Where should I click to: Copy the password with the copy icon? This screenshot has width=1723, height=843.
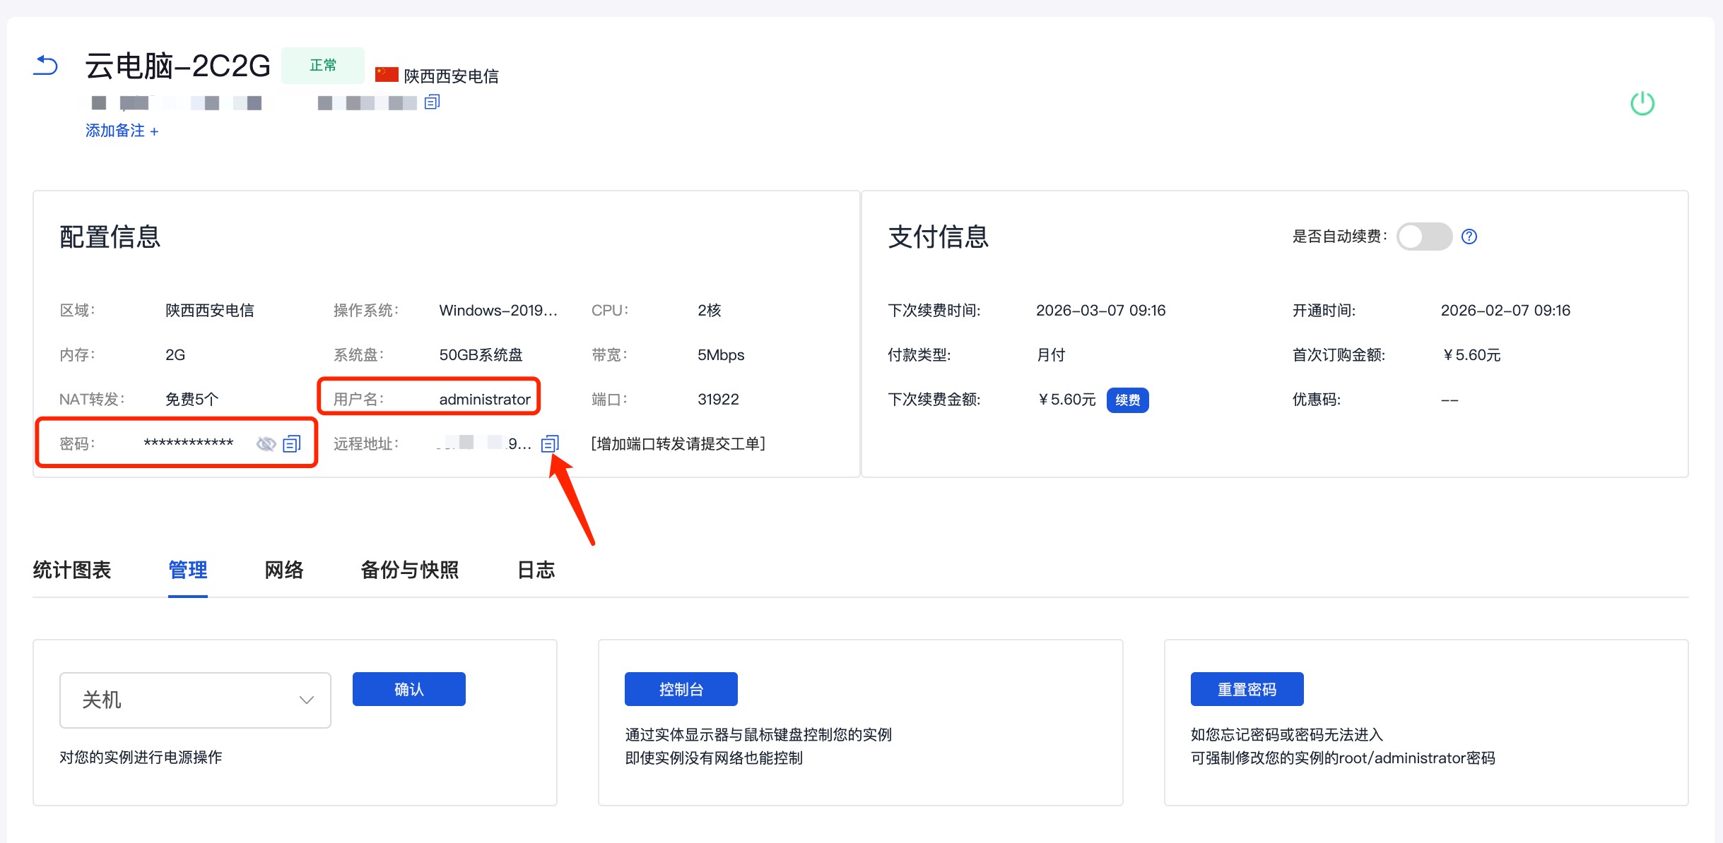(x=292, y=443)
